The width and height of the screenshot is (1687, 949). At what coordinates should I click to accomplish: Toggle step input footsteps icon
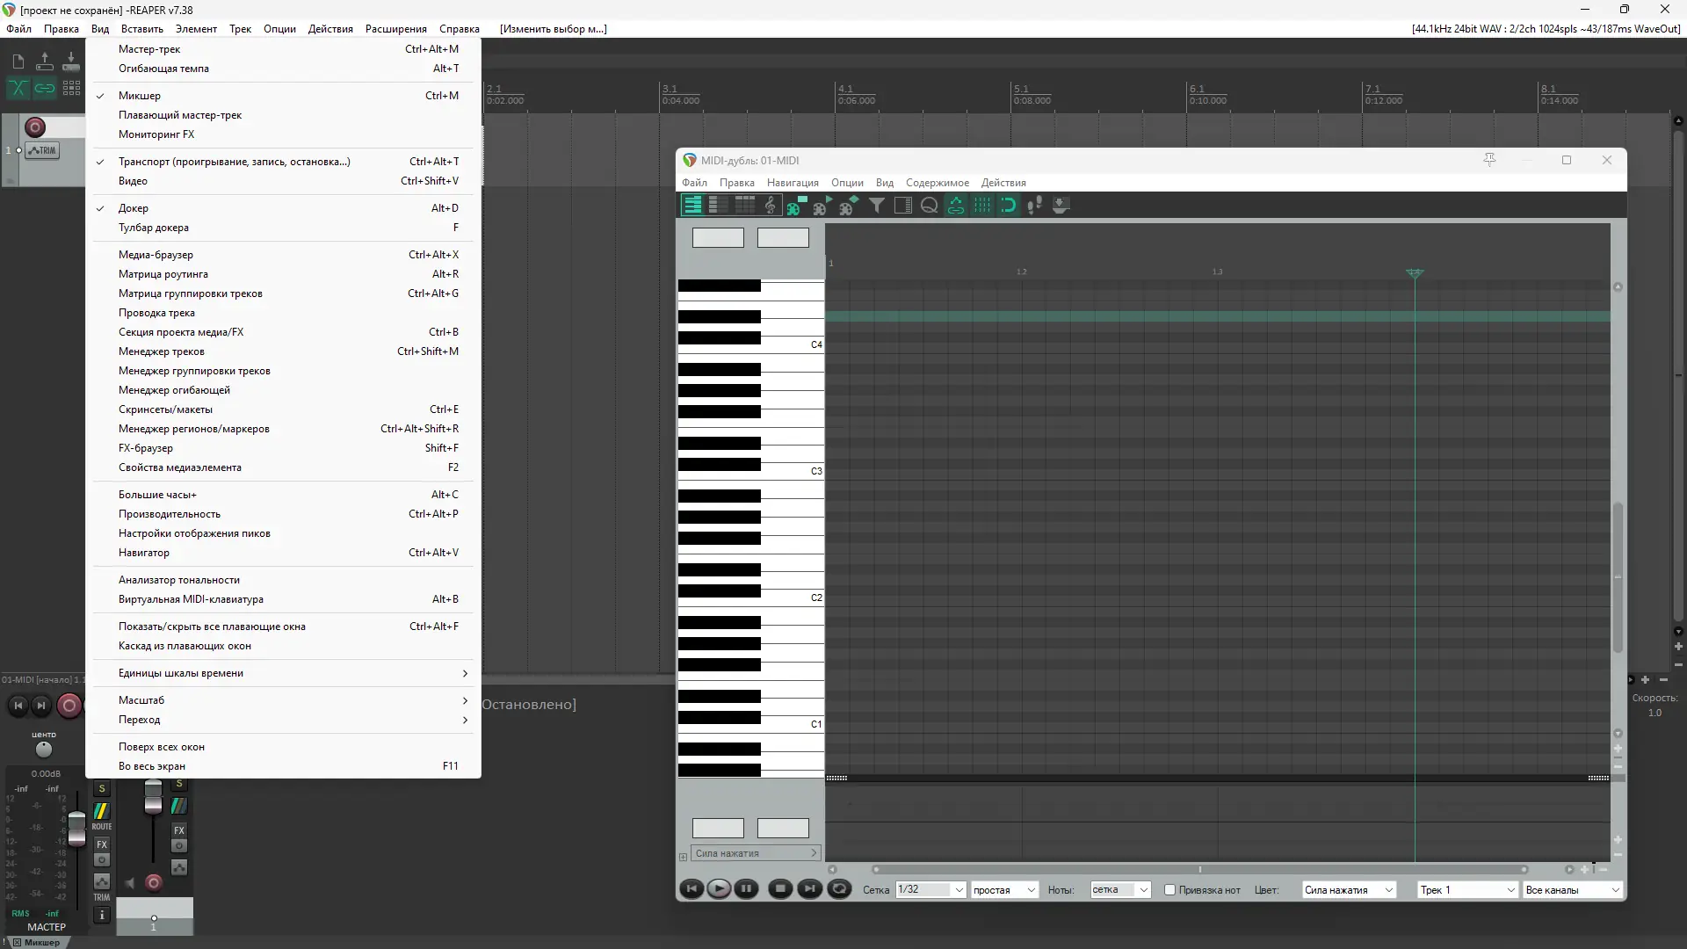coord(1034,206)
